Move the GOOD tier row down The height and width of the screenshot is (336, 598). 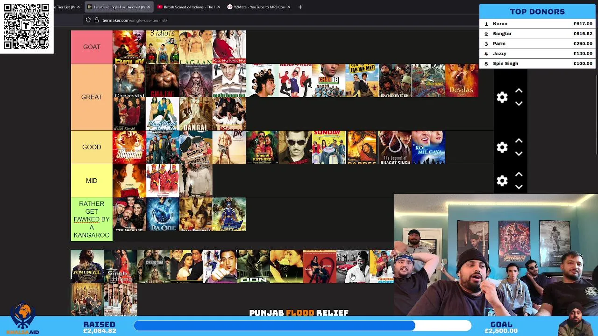519,154
